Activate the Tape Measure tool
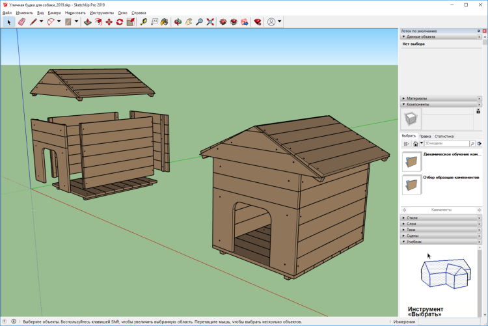The height and width of the screenshot is (326, 488). pos(143,21)
